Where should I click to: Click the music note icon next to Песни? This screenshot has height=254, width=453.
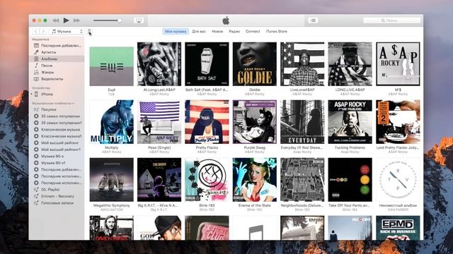[36, 66]
